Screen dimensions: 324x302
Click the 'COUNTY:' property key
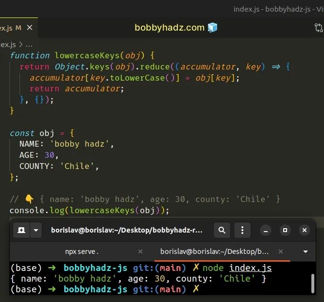click(x=36, y=166)
